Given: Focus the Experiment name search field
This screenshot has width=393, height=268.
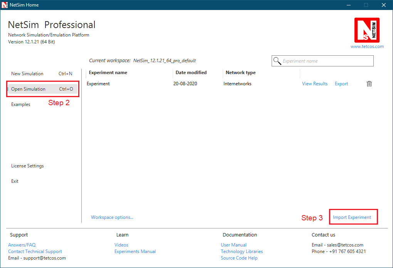Looking at the screenshot, I should point(322,61).
